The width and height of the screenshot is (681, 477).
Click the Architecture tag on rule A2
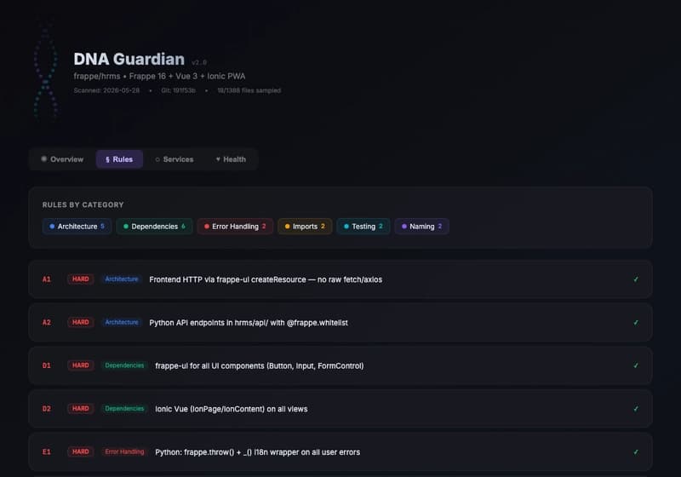pos(122,322)
